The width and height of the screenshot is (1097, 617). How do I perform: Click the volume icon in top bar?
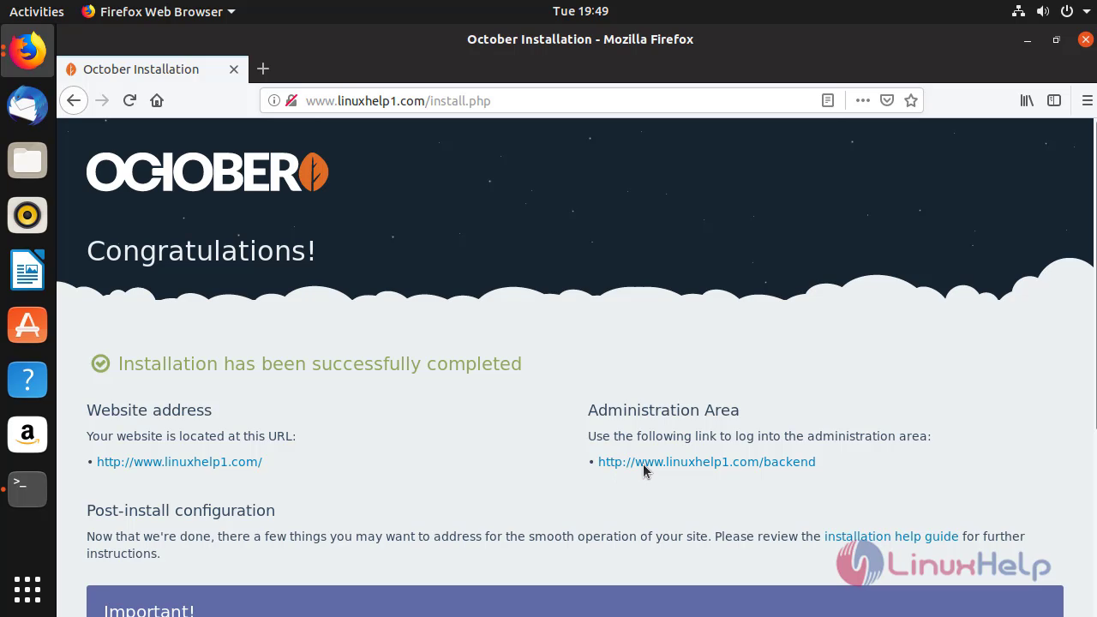point(1042,11)
